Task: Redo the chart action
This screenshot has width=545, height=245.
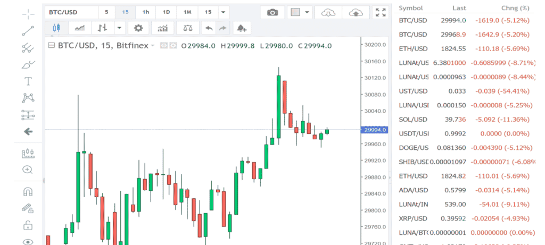Action: point(223,28)
